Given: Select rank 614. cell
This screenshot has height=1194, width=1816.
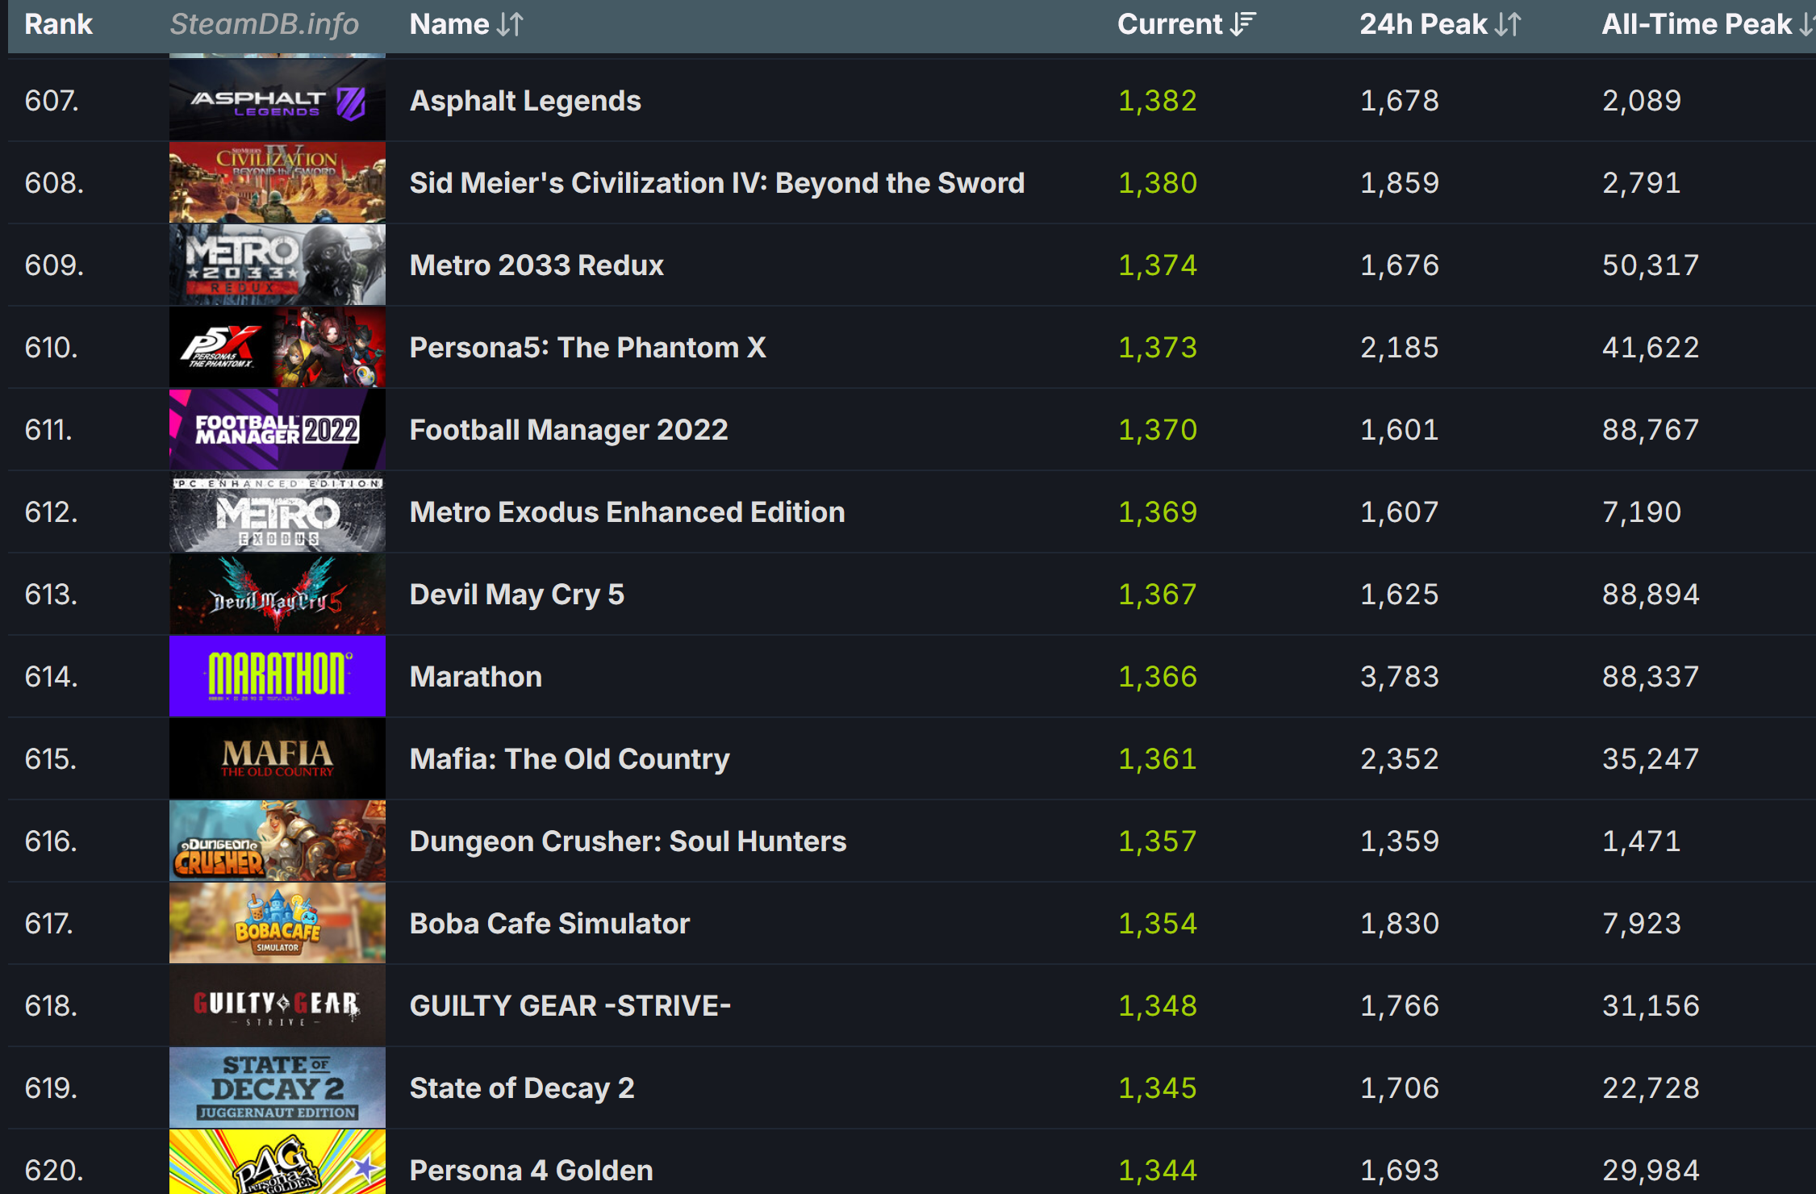Looking at the screenshot, I should click(52, 677).
